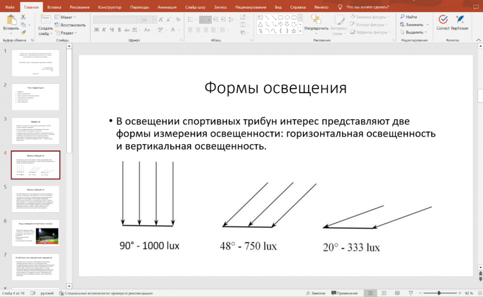Start slideshow icon in status bar
483x298 pixels.
tap(411, 293)
